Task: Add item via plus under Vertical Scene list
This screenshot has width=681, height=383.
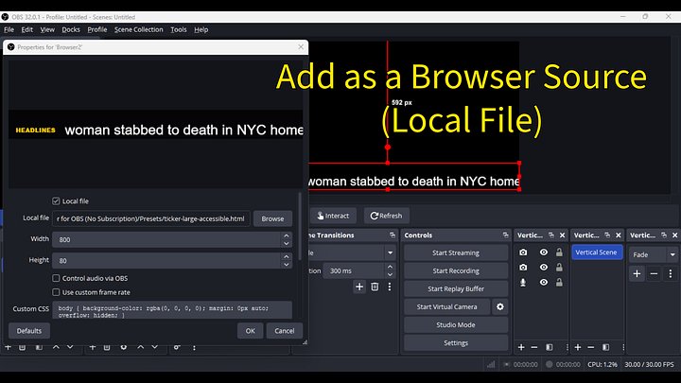Action: pyautogui.click(x=578, y=347)
